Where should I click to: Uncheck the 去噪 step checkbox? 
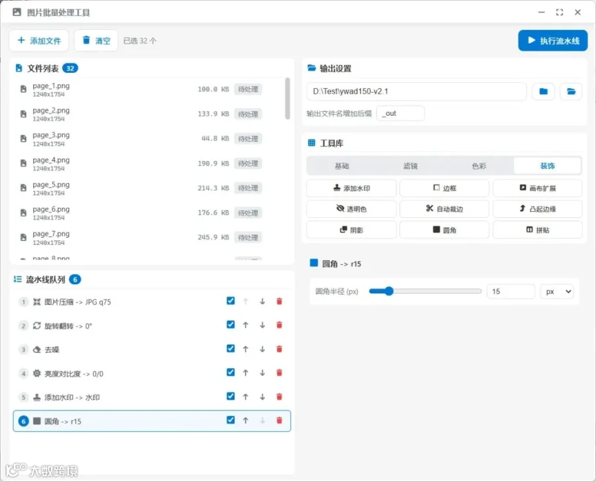coord(230,348)
